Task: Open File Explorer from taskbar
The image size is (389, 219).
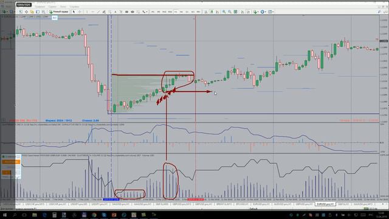Action: coord(35,215)
